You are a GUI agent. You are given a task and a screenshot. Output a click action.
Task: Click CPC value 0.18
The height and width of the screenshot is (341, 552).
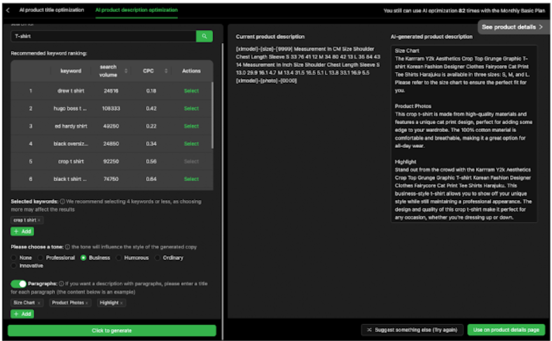(151, 91)
